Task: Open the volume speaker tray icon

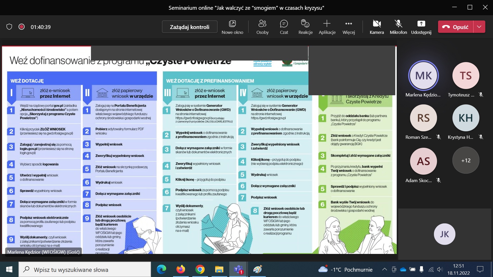Action: [440, 269]
